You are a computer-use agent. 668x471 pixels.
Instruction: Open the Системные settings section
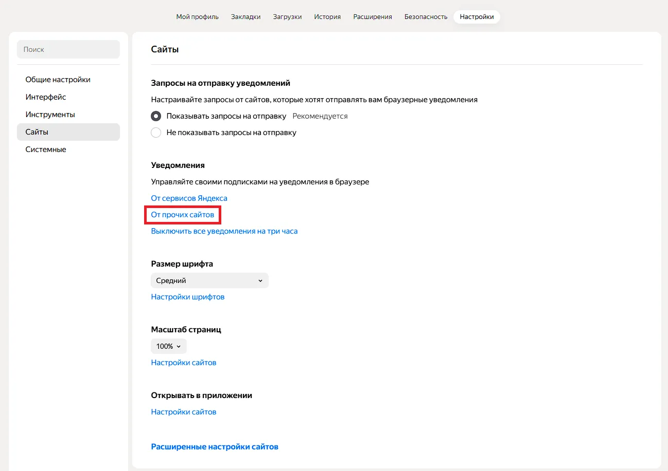click(x=46, y=149)
